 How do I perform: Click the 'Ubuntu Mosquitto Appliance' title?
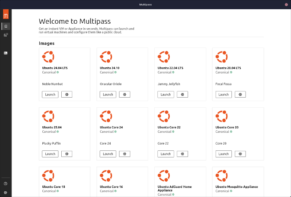pyautogui.click(x=237, y=186)
